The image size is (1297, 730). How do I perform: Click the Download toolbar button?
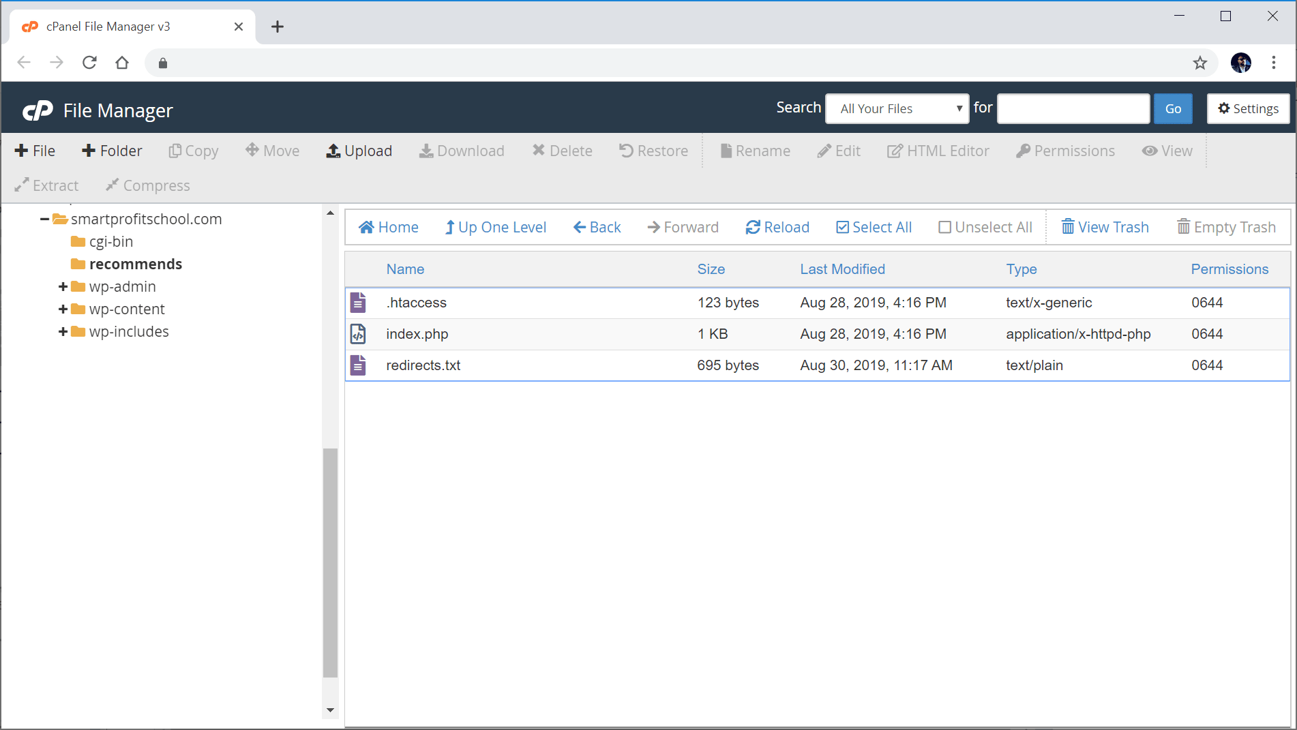(x=462, y=151)
